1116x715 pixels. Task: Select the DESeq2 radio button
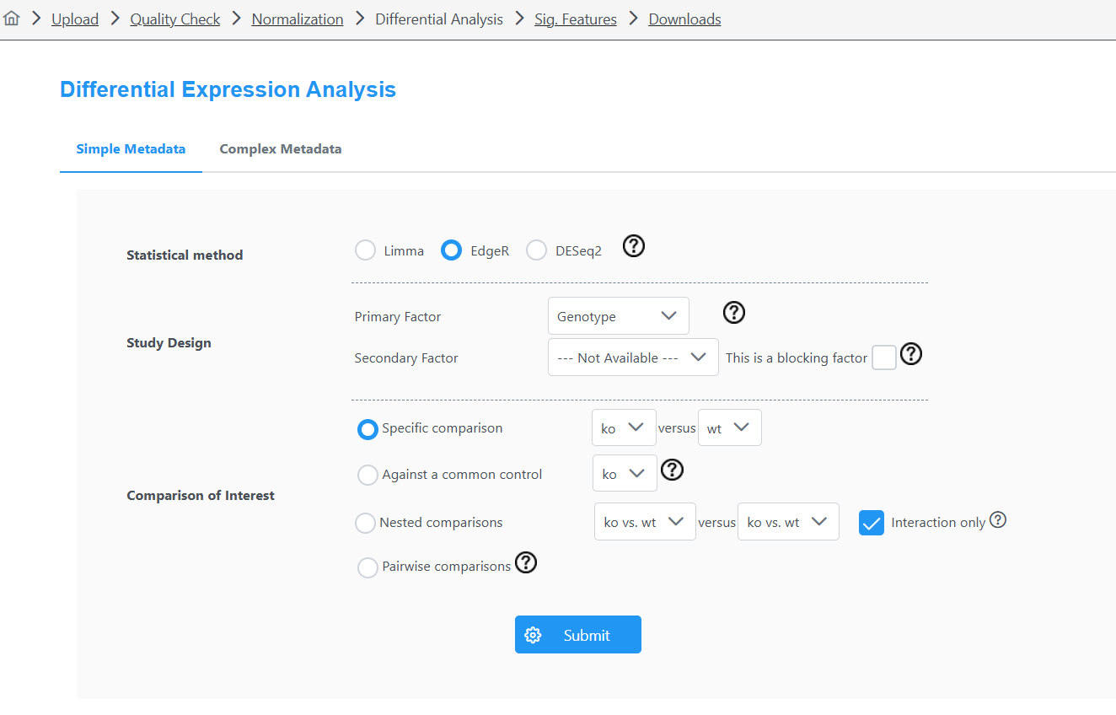point(536,250)
